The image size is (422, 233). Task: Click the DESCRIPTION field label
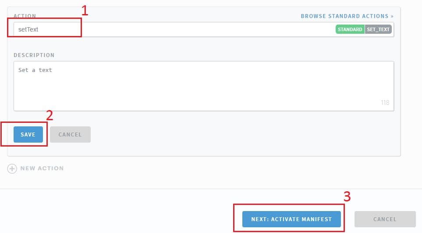34,55
